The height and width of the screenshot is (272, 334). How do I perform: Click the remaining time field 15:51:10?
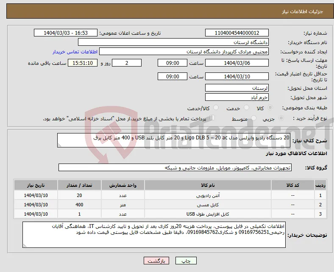83,63
